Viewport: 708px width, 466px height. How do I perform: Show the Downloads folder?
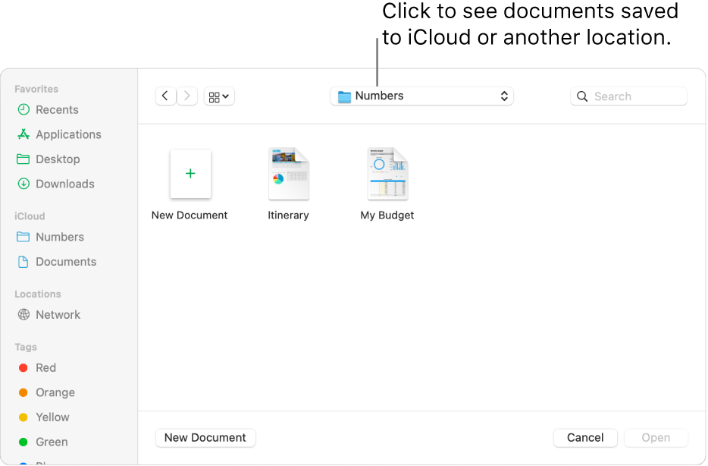[65, 184]
